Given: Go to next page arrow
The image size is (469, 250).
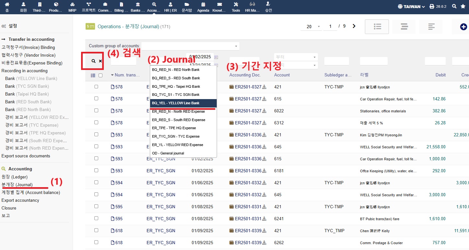Looking at the screenshot, I should pyautogui.click(x=354, y=26).
